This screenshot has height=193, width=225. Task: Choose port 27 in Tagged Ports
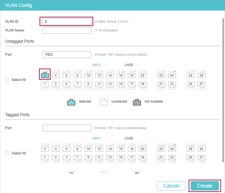(201, 158)
